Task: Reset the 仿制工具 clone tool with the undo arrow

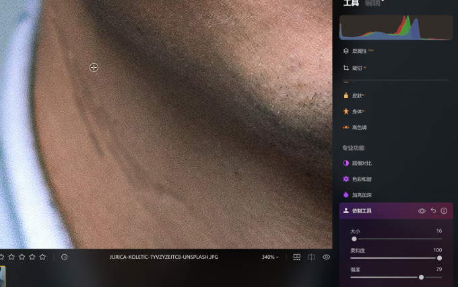Action: (433, 210)
